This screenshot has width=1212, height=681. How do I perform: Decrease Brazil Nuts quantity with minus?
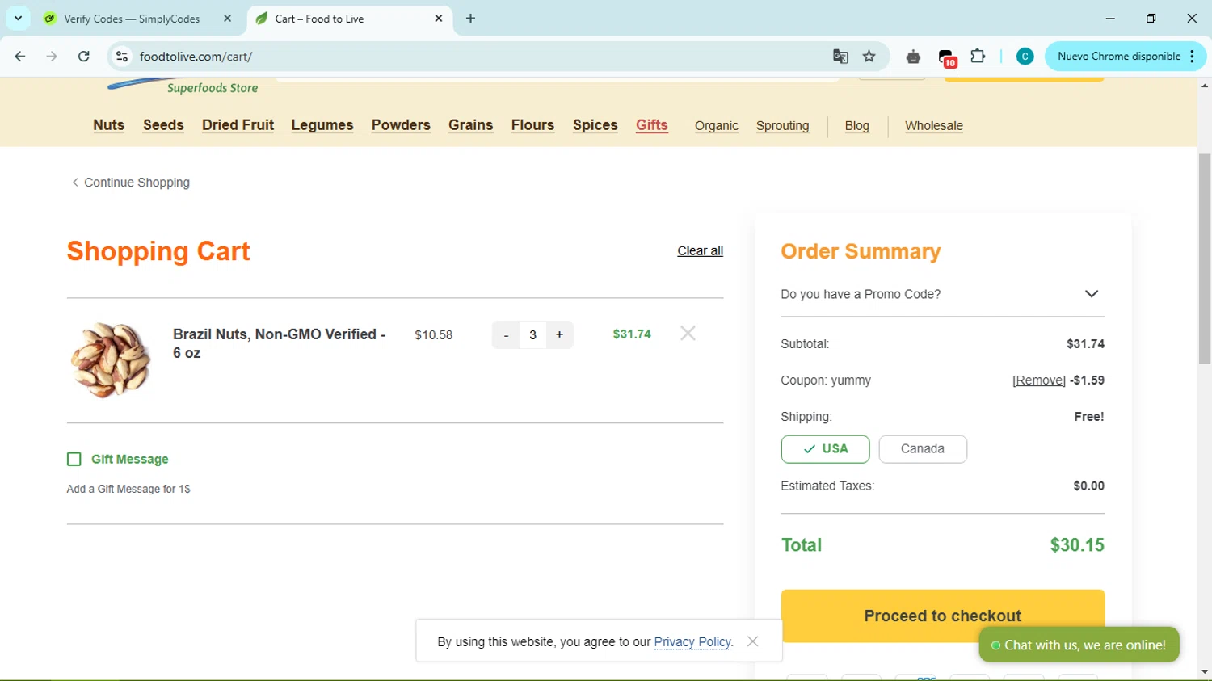click(x=506, y=334)
